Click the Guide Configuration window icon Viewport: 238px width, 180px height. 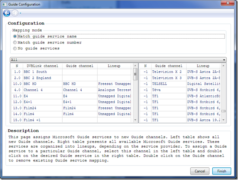(x=5, y=4)
